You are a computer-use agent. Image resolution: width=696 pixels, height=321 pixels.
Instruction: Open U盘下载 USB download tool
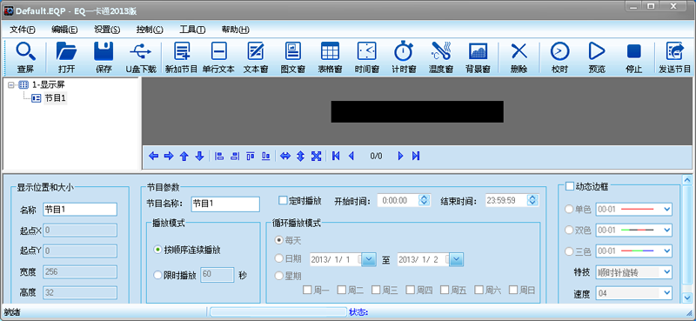click(x=141, y=52)
